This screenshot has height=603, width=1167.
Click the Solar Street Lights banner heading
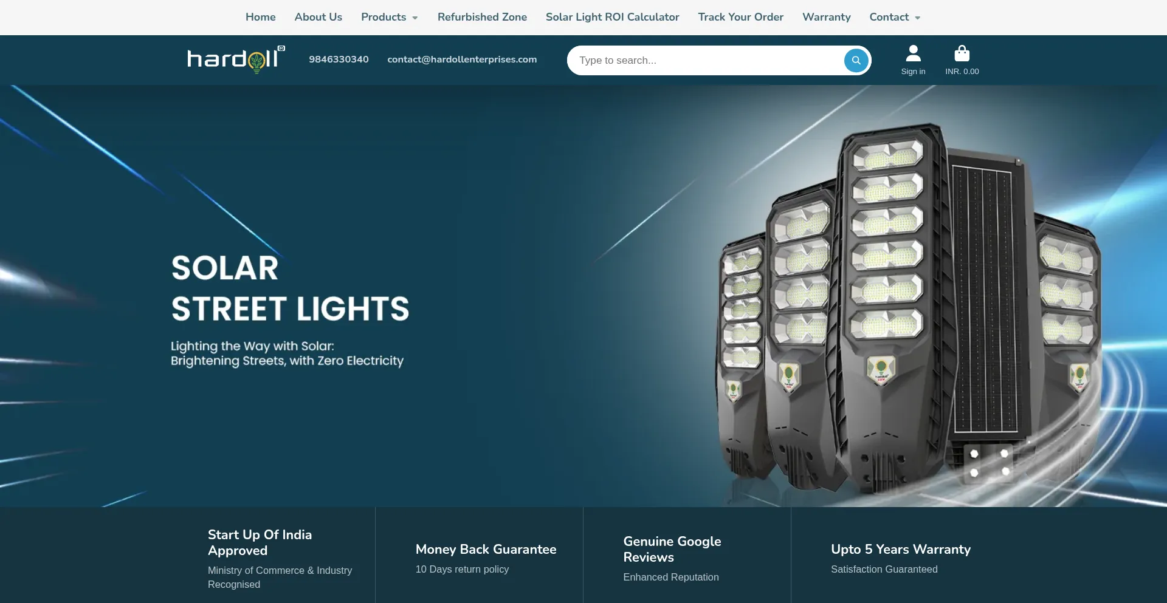pos(290,288)
